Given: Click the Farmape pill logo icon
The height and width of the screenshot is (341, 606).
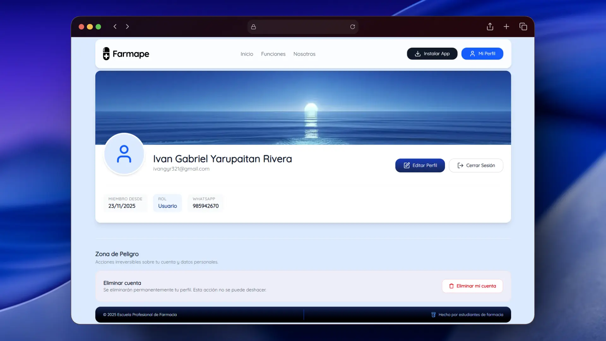Looking at the screenshot, I should [x=106, y=54].
